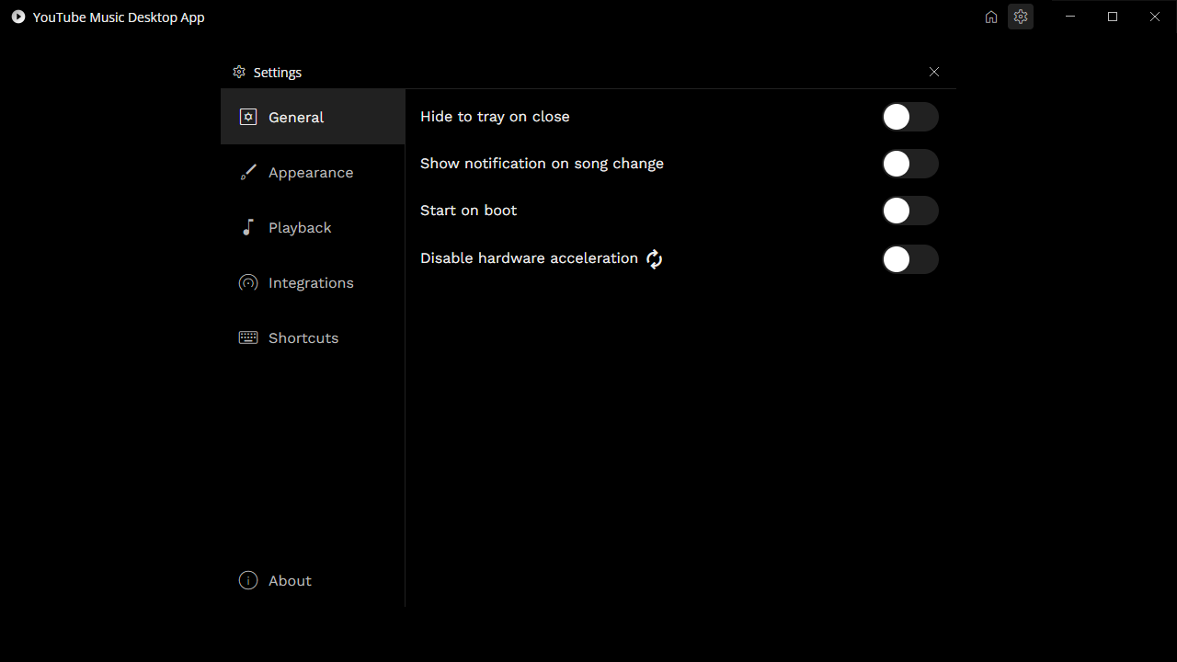Image resolution: width=1177 pixels, height=662 pixels.
Task: Select the Appearance brush icon
Action: [247, 172]
